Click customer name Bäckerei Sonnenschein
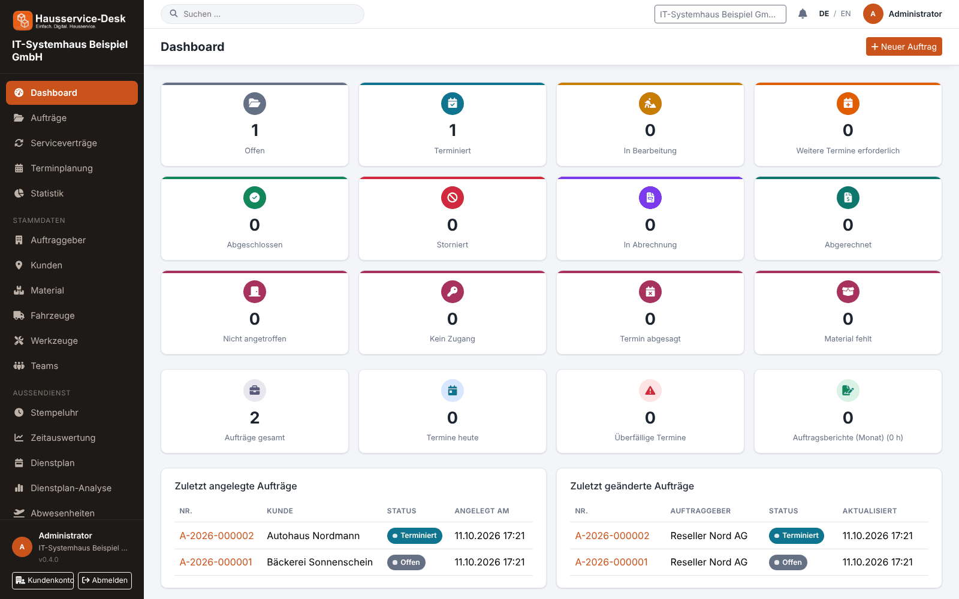Image resolution: width=959 pixels, height=599 pixels. click(x=319, y=562)
